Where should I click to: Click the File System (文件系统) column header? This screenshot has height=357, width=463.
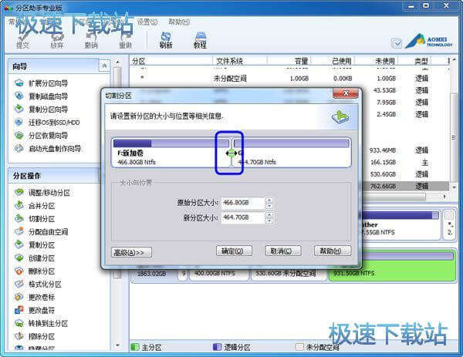click(x=239, y=61)
